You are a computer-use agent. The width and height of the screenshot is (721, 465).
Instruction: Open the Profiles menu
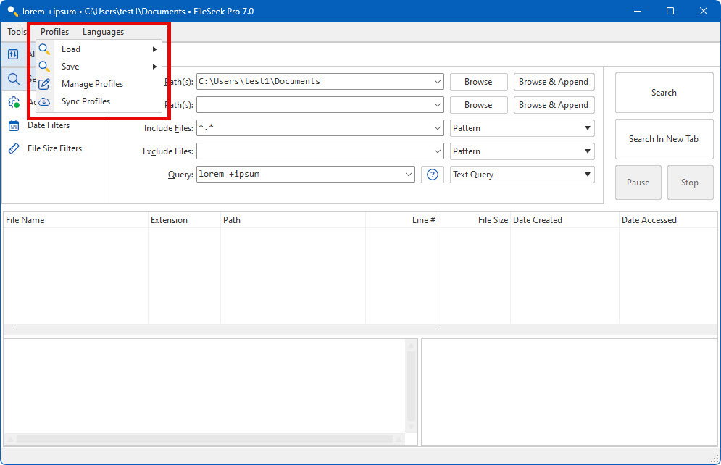55,32
